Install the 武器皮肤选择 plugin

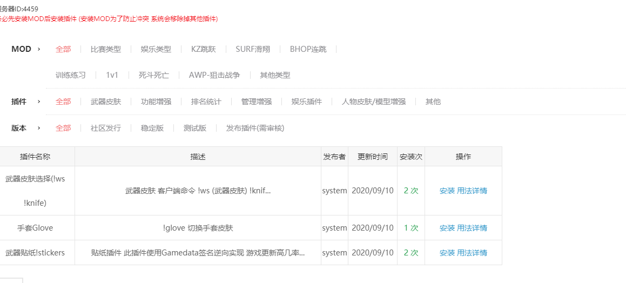click(x=447, y=191)
